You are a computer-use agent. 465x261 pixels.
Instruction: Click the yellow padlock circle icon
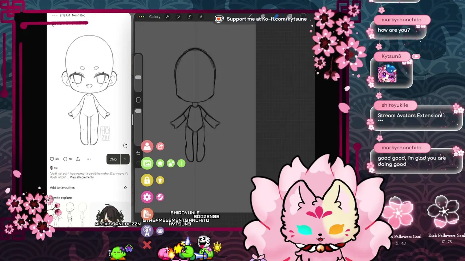[x=147, y=180]
